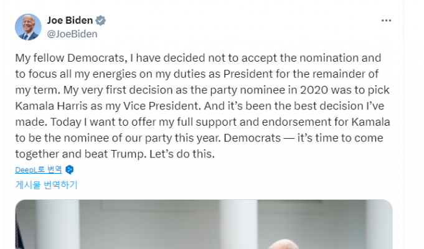Image resolution: width=424 pixels, height=249 pixels.
Task: Open Joe Biden's profile picture
Action: tap(28, 27)
